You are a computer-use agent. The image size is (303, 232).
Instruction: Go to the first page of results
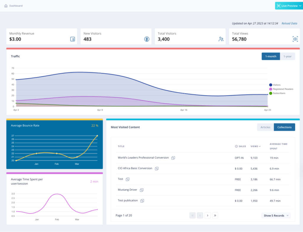pyautogui.click(x=192, y=215)
